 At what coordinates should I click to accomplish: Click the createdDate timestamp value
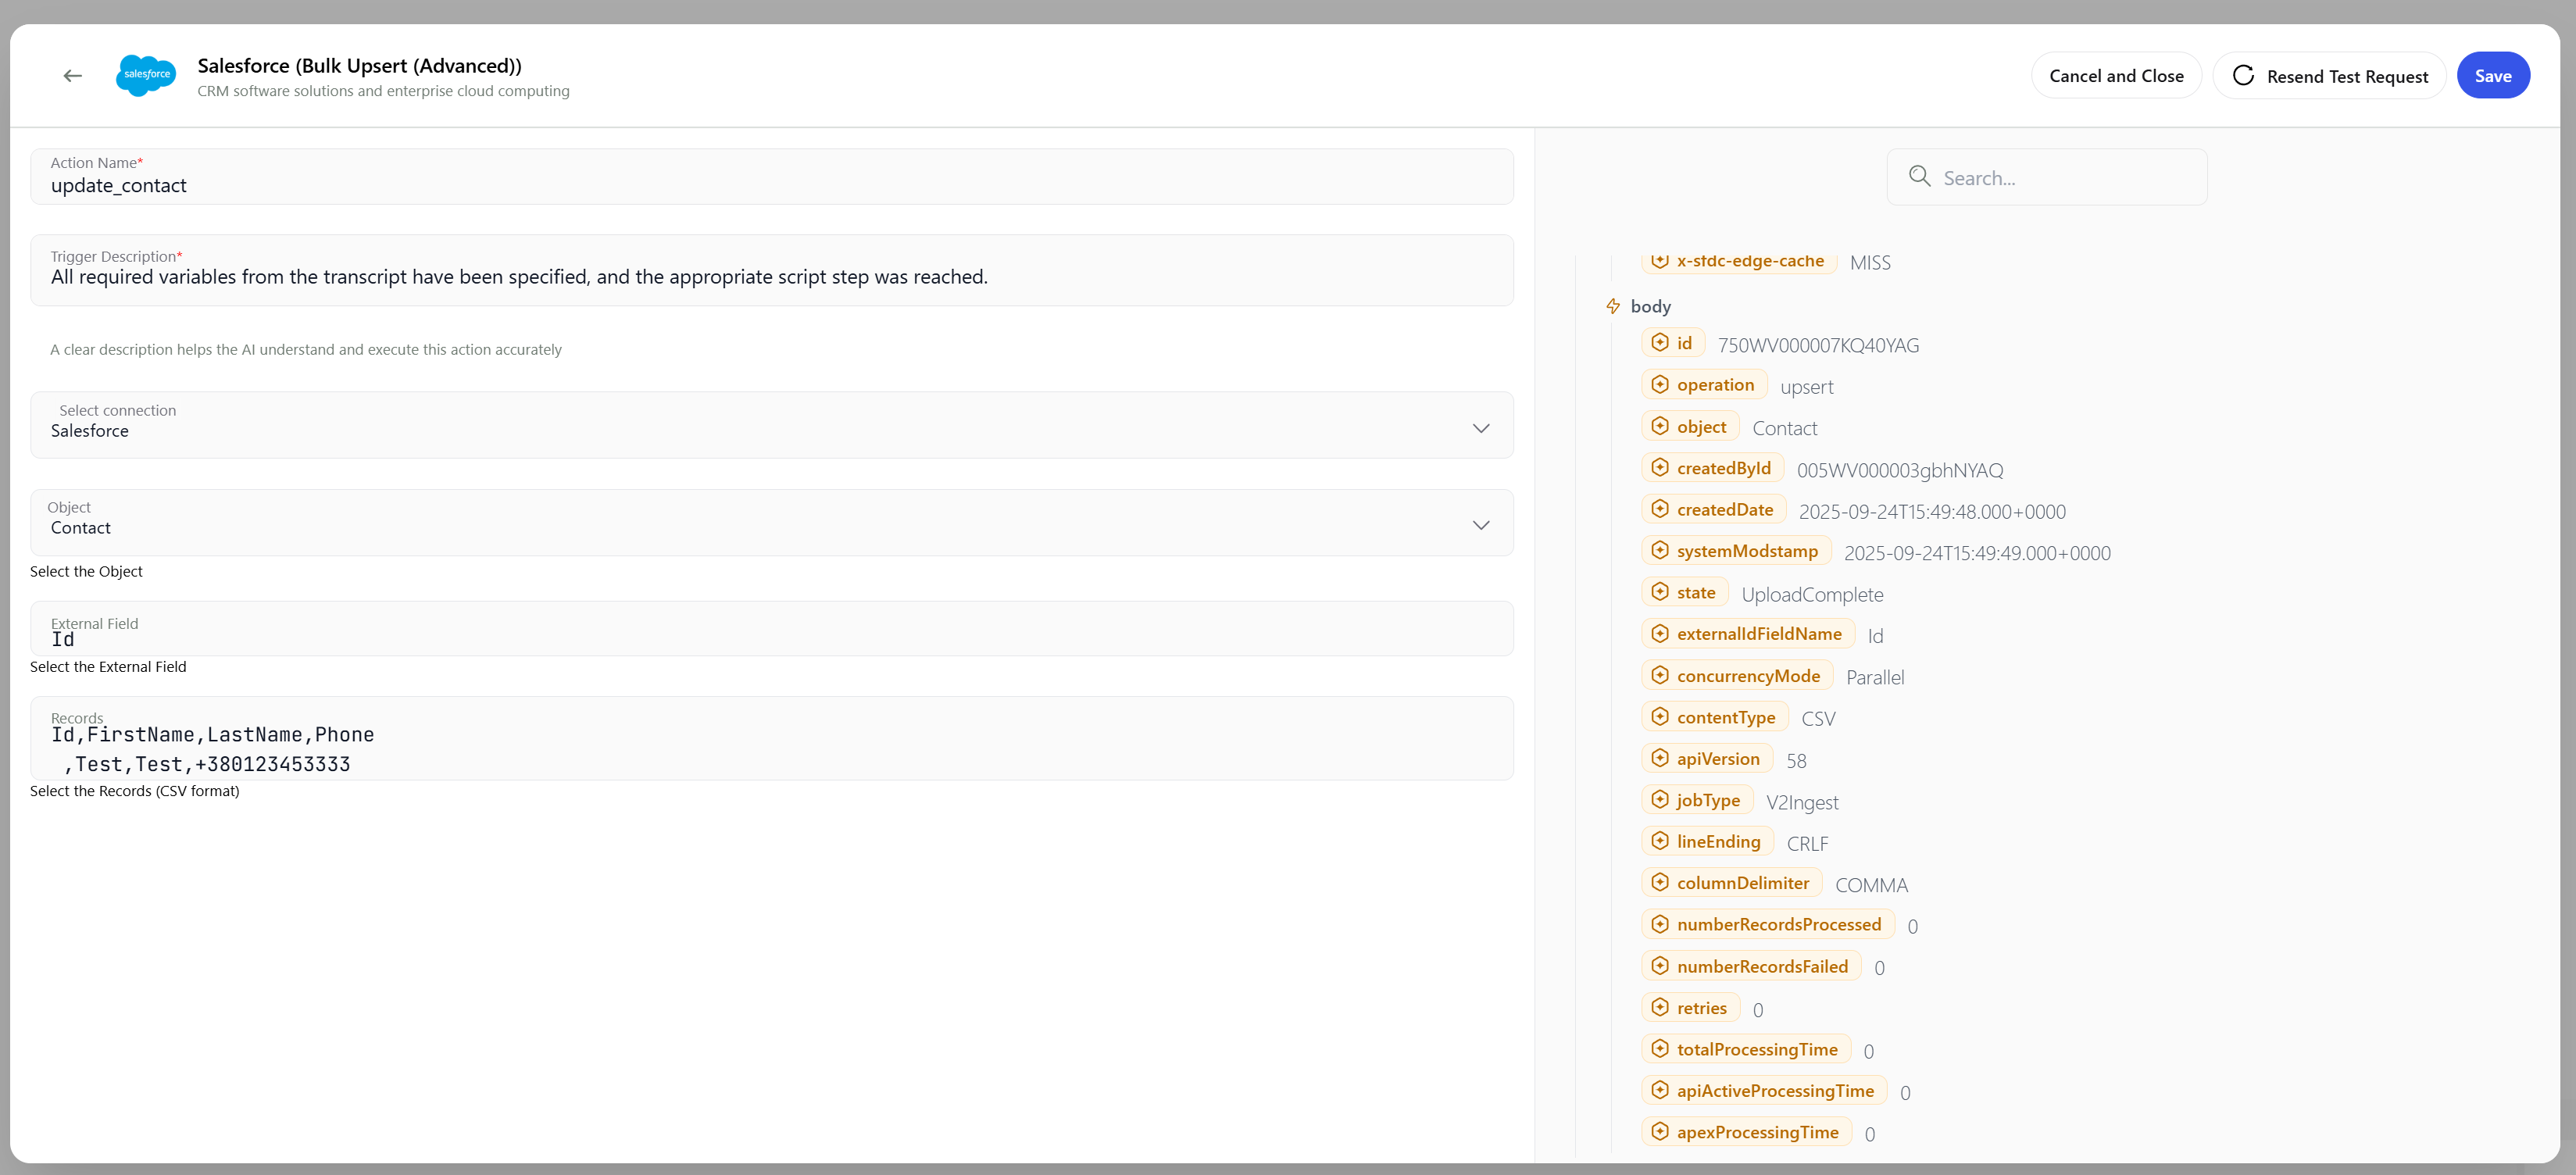(x=1932, y=511)
